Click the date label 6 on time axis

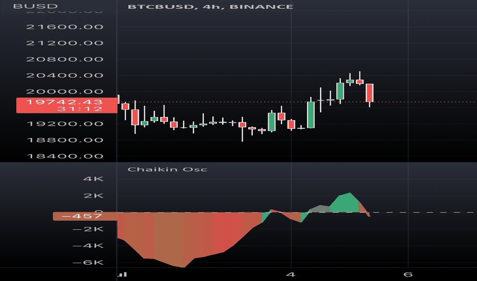click(408, 275)
